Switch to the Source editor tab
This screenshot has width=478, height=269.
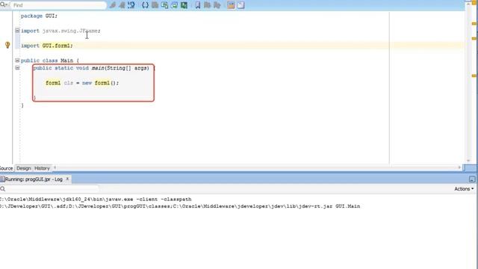point(7,168)
